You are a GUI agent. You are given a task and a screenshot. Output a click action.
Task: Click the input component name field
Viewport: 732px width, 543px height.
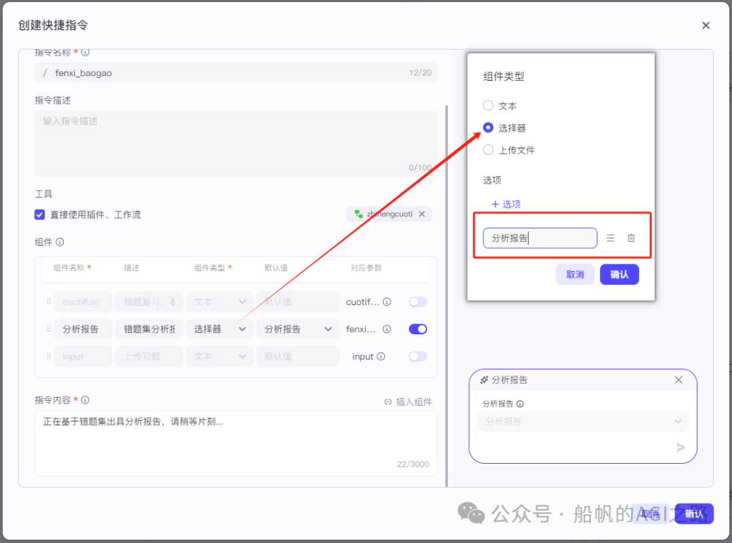(x=83, y=357)
